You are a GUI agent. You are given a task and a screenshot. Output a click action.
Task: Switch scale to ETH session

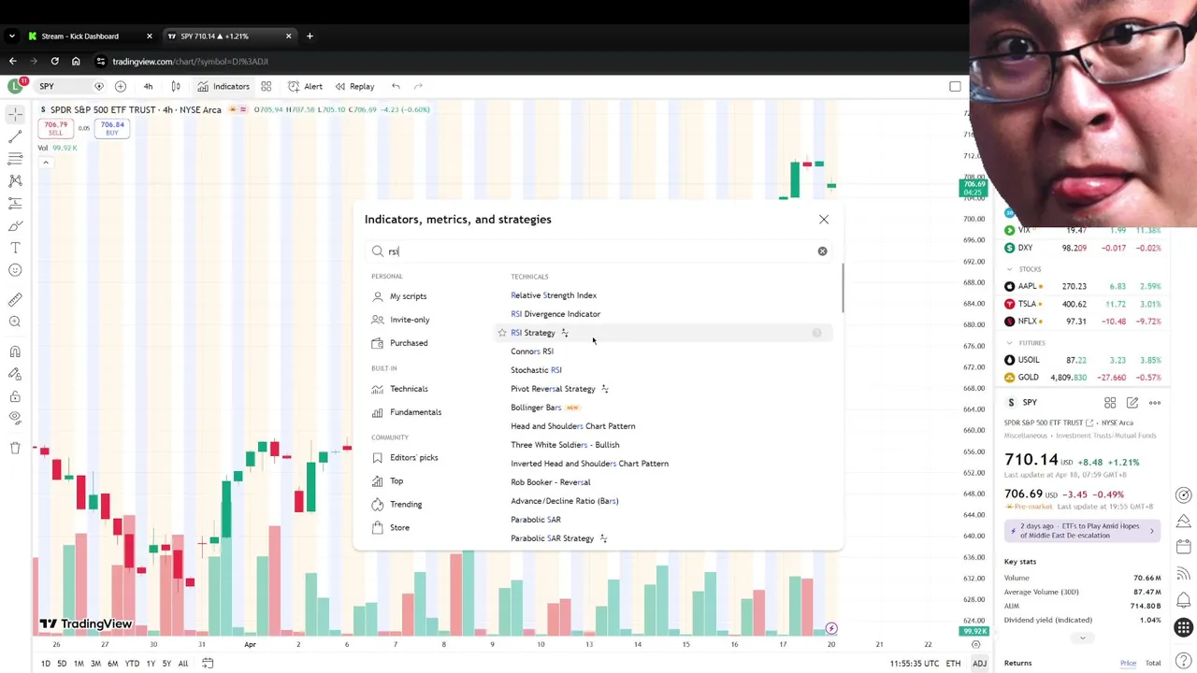[953, 664]
